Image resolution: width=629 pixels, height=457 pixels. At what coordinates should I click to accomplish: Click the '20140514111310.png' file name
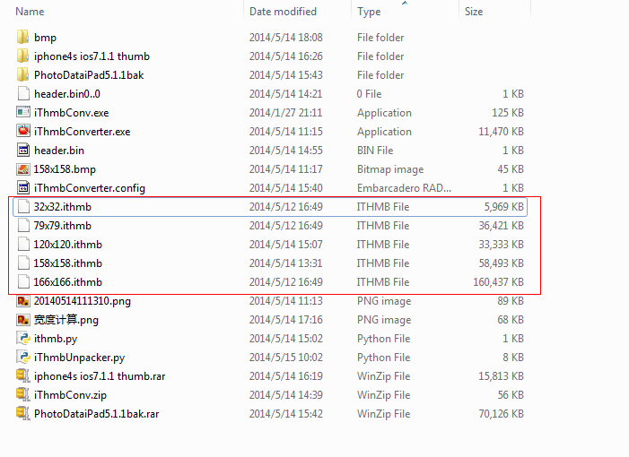point(83,301)
